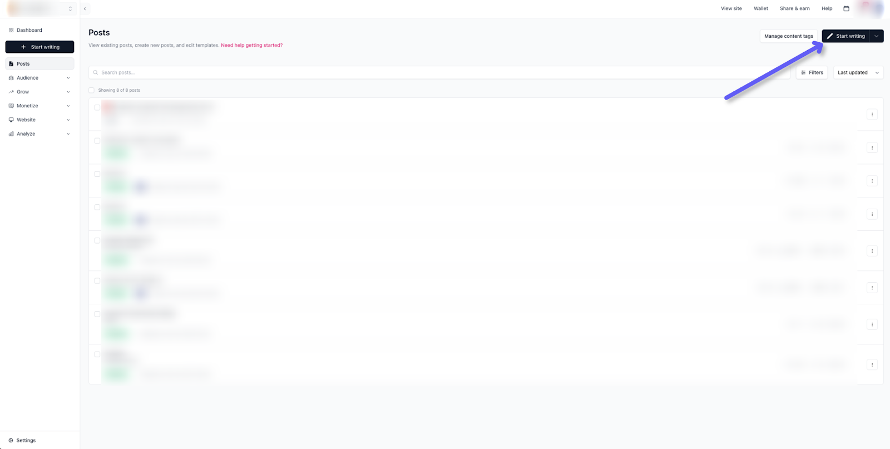The width and height of the screenshot is (890, 449).
Task: Check the first post's checkbox
Action: tap(97, 107)
